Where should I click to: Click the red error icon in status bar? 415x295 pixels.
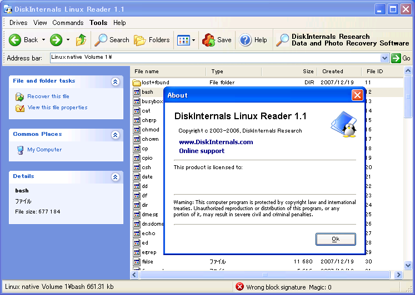[x=239, y=287]
